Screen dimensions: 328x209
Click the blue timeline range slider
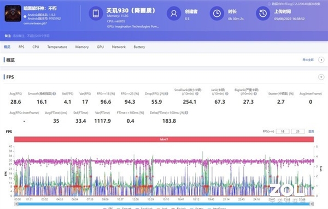pyautogui.click(x=164, y=204)
